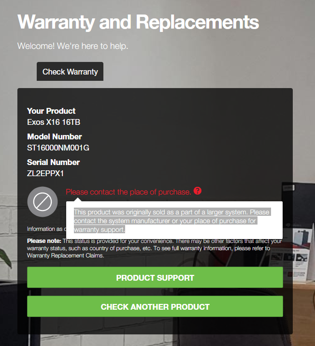Click 'warranty support.' last line in tooltip
Screen dimensions: 315x346
click(x=100, y=229)
